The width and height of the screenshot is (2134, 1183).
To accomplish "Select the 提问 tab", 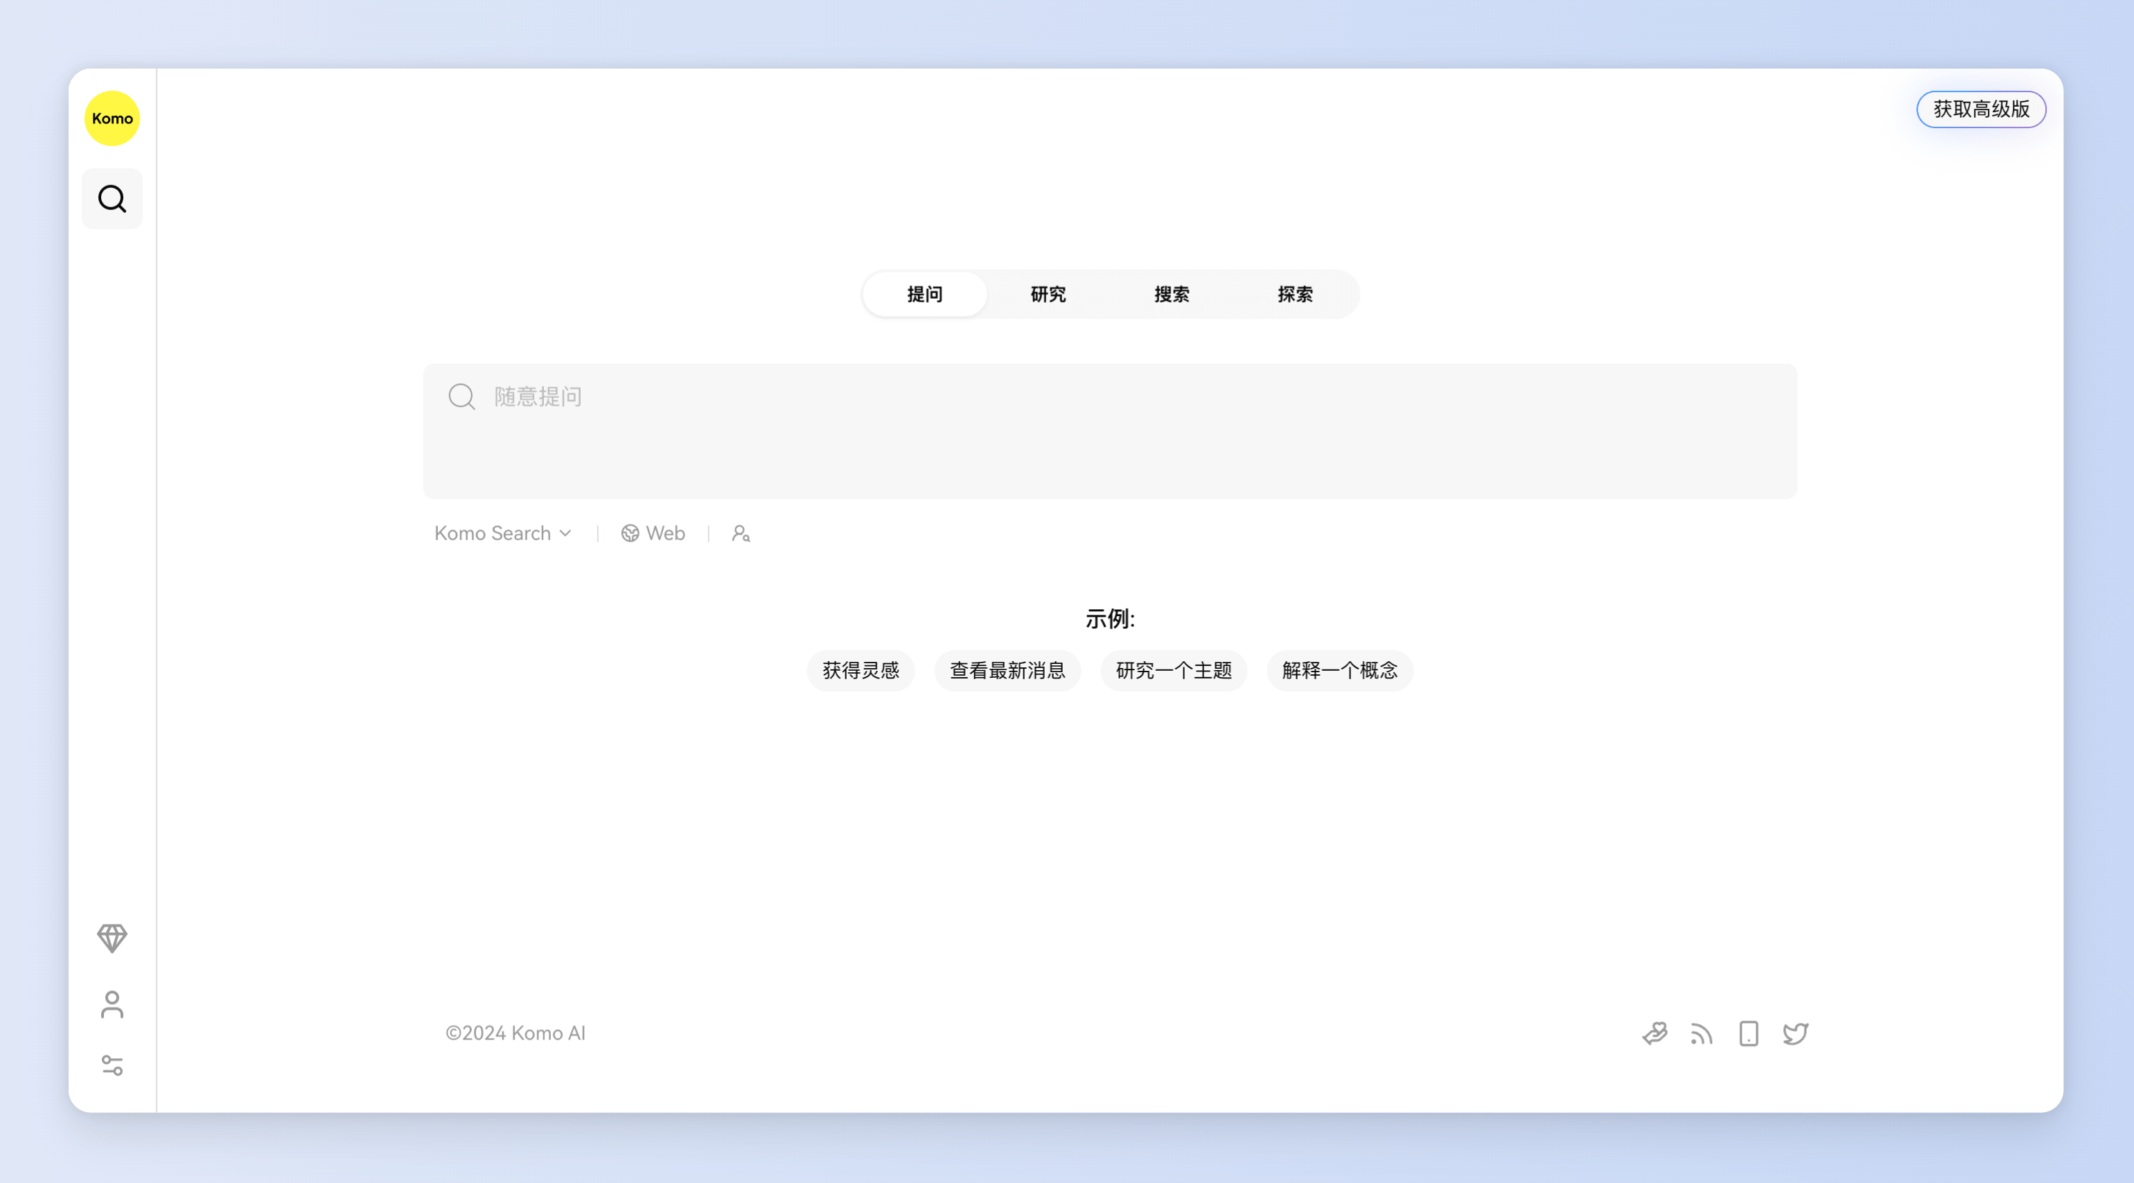I will coord(924,294).
